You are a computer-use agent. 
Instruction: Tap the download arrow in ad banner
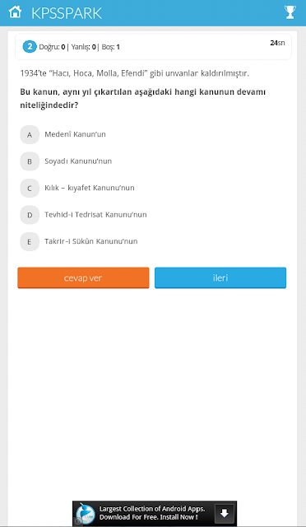click(225, 514)
